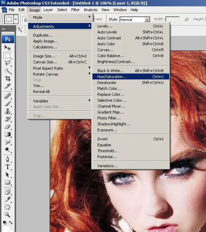Choose Color Balance adjustment

coord(131,56)
